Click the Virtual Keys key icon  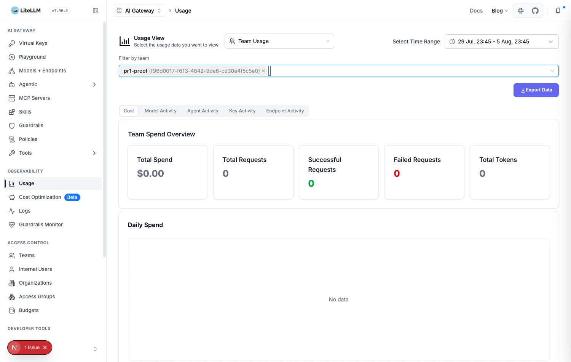pos(12,43)
